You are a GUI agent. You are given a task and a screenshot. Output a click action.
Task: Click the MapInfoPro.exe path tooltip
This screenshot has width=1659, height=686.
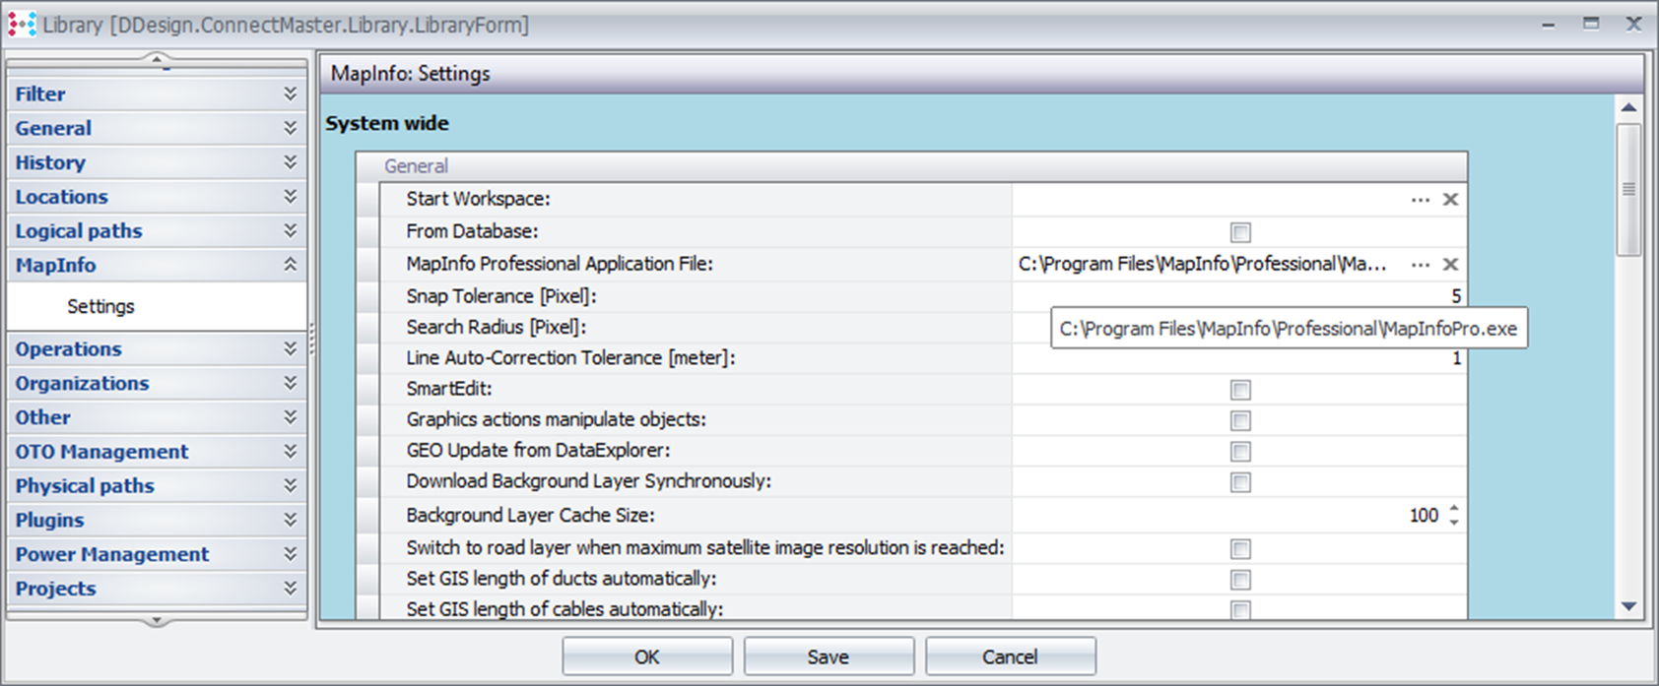pyautogui.click(x=1289, y=329)
